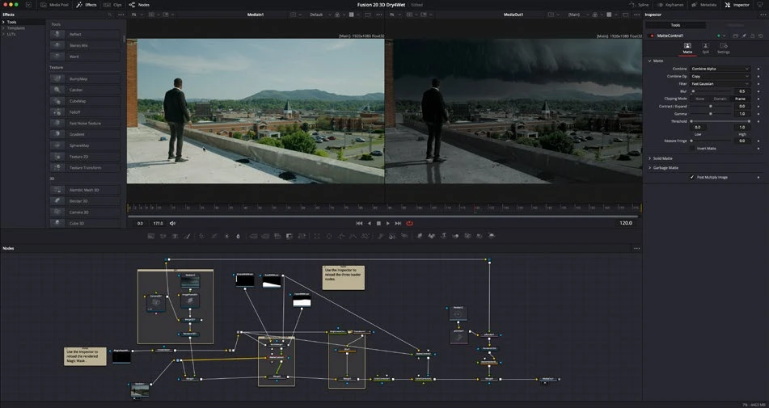
Task: Toggle the audio mute speaker icon
Action: pyautogui.click(x=172, y=223)
